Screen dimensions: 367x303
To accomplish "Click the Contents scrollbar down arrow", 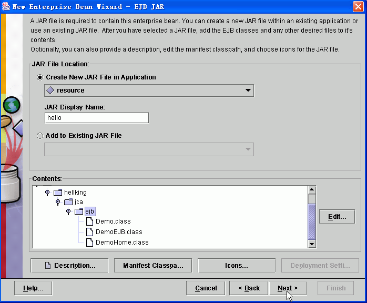I will [312, 244].
